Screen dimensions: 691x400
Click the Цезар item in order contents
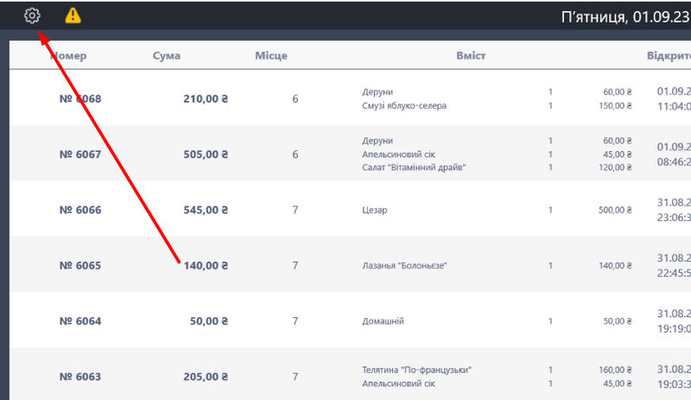tap(375, 210)
